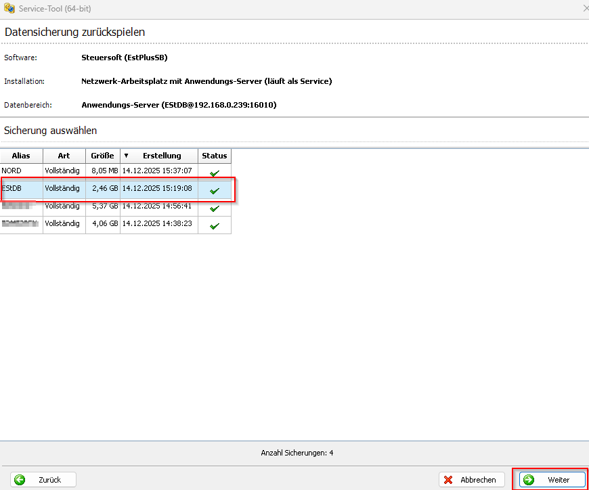
Task: Close the Service-Tool window
Action: [585, 9]
